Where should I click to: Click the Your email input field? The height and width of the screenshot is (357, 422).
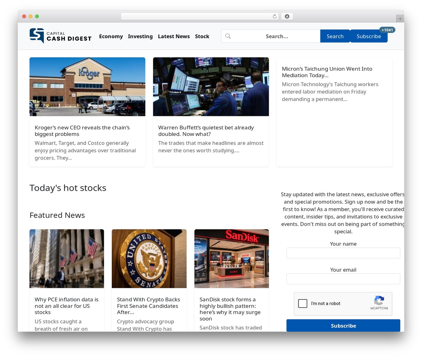(x=343, y=279)
